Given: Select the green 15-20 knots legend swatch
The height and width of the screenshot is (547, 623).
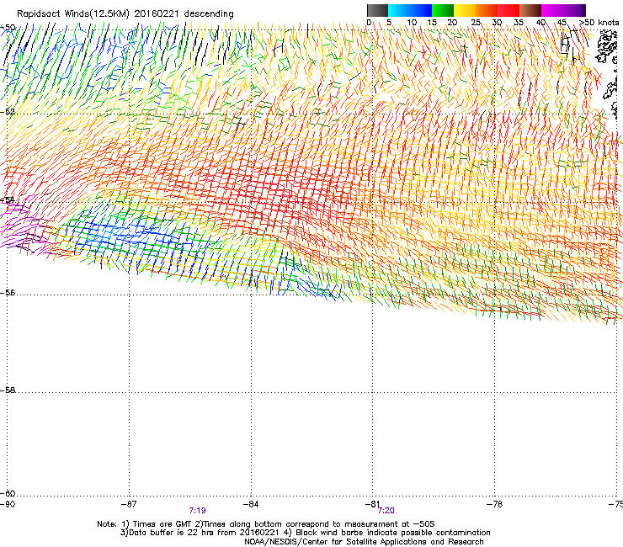Looking at the screenshot, I should (443, 10).
